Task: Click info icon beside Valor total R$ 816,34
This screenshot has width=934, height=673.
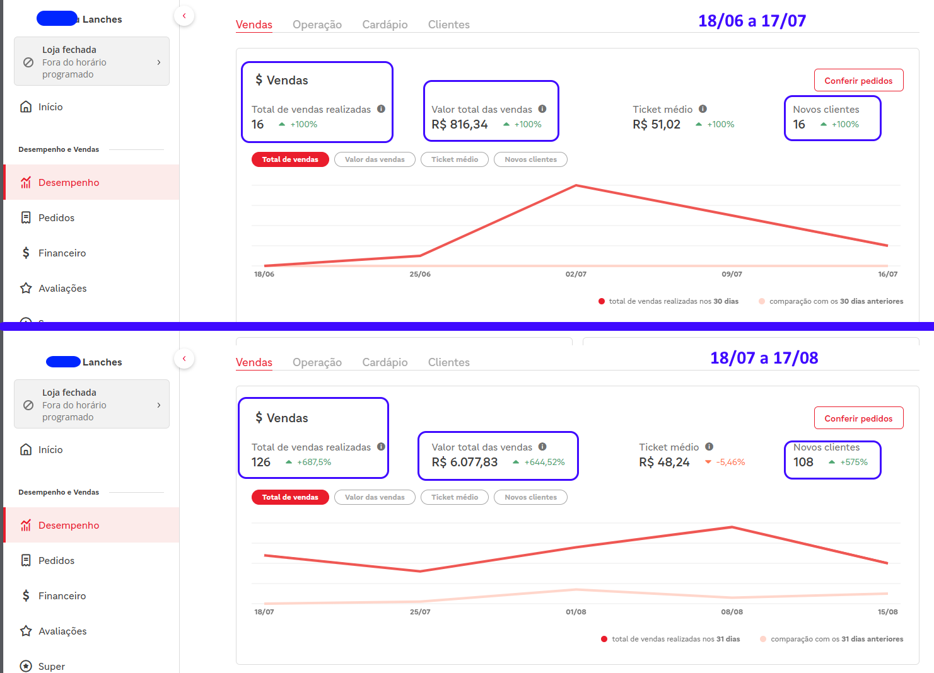Action: coord(542,109)
